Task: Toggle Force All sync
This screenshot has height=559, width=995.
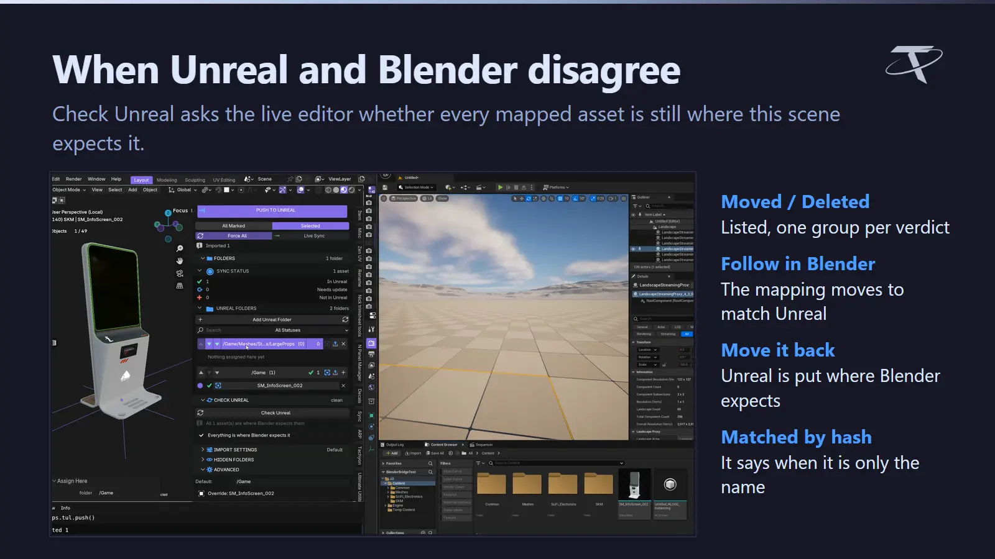Action: (234, 236)
